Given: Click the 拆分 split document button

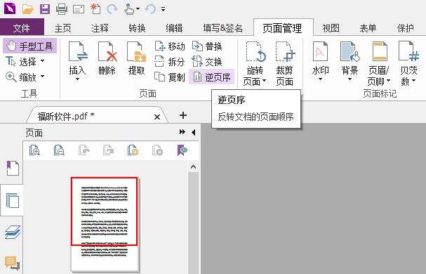Looking at the screenshot, I should click(170, 62).
